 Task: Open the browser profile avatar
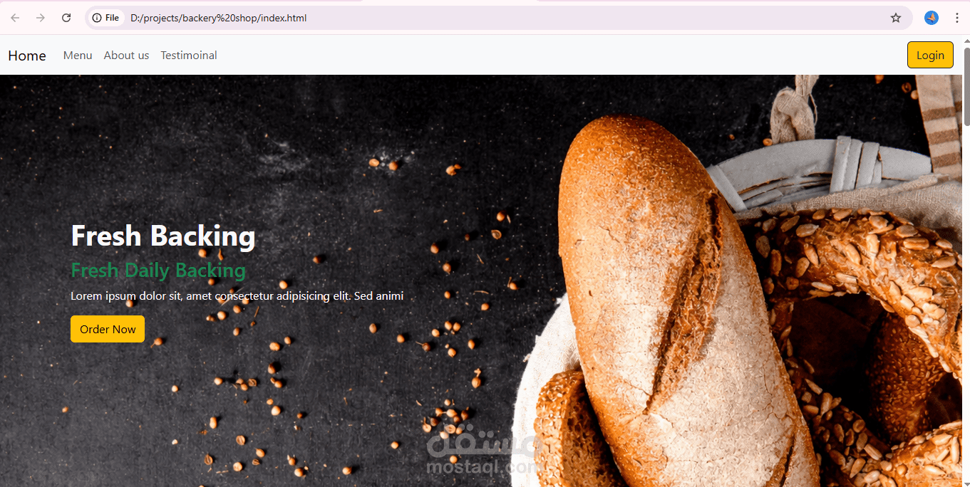click(x=932, y=18)
